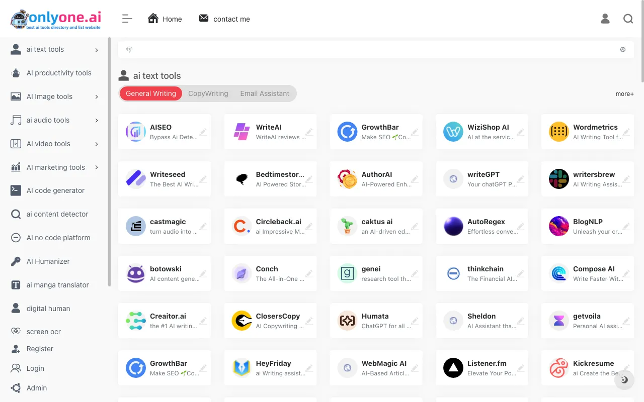
Task: Click the getvoila tool title
Action: [x=587, y=316]
